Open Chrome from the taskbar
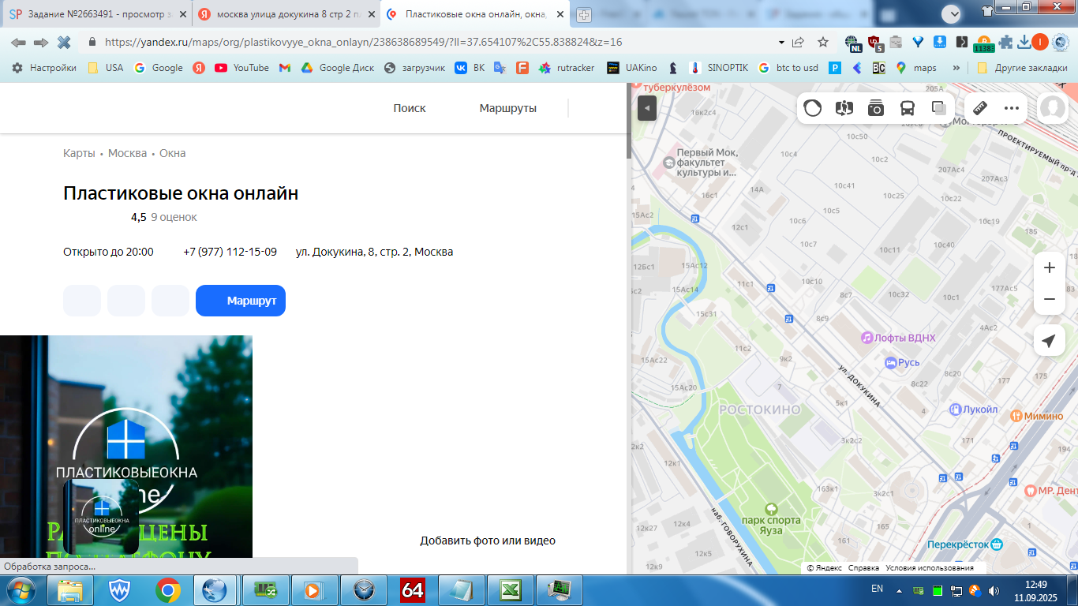Viewport: 1078px width, 606px height. tap(167, 590)
